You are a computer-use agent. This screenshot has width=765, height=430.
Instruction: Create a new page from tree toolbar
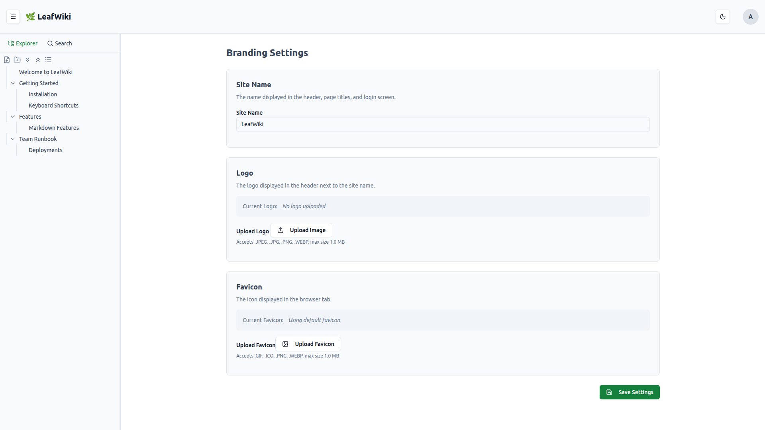pos(7,60)
